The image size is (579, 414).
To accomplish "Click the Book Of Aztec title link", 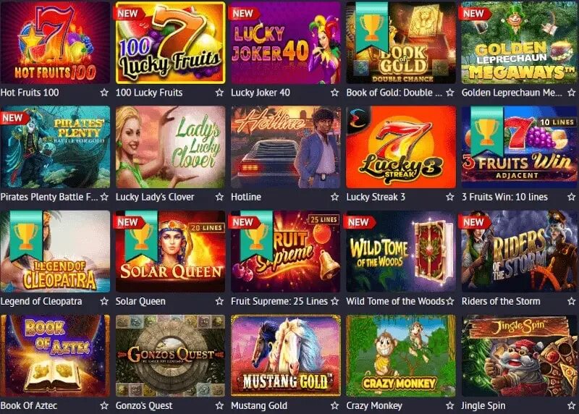I will (x=29, y=405).
